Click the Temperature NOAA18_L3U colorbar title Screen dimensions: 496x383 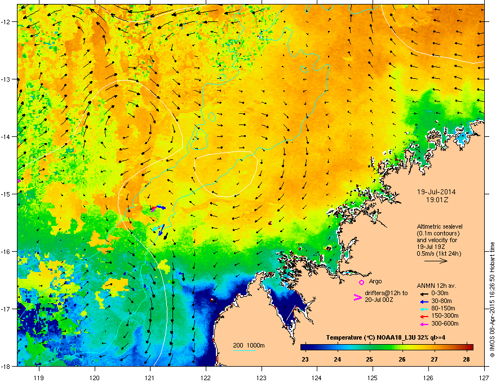point(386,337)
